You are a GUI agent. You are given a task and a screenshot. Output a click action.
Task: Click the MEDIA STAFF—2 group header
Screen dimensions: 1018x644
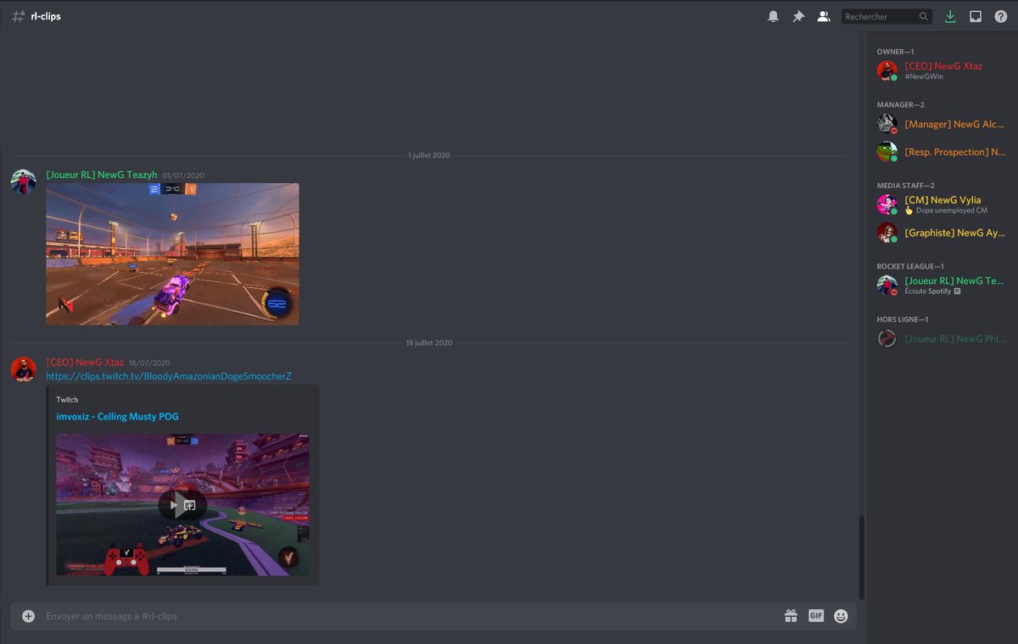(905, 186)
